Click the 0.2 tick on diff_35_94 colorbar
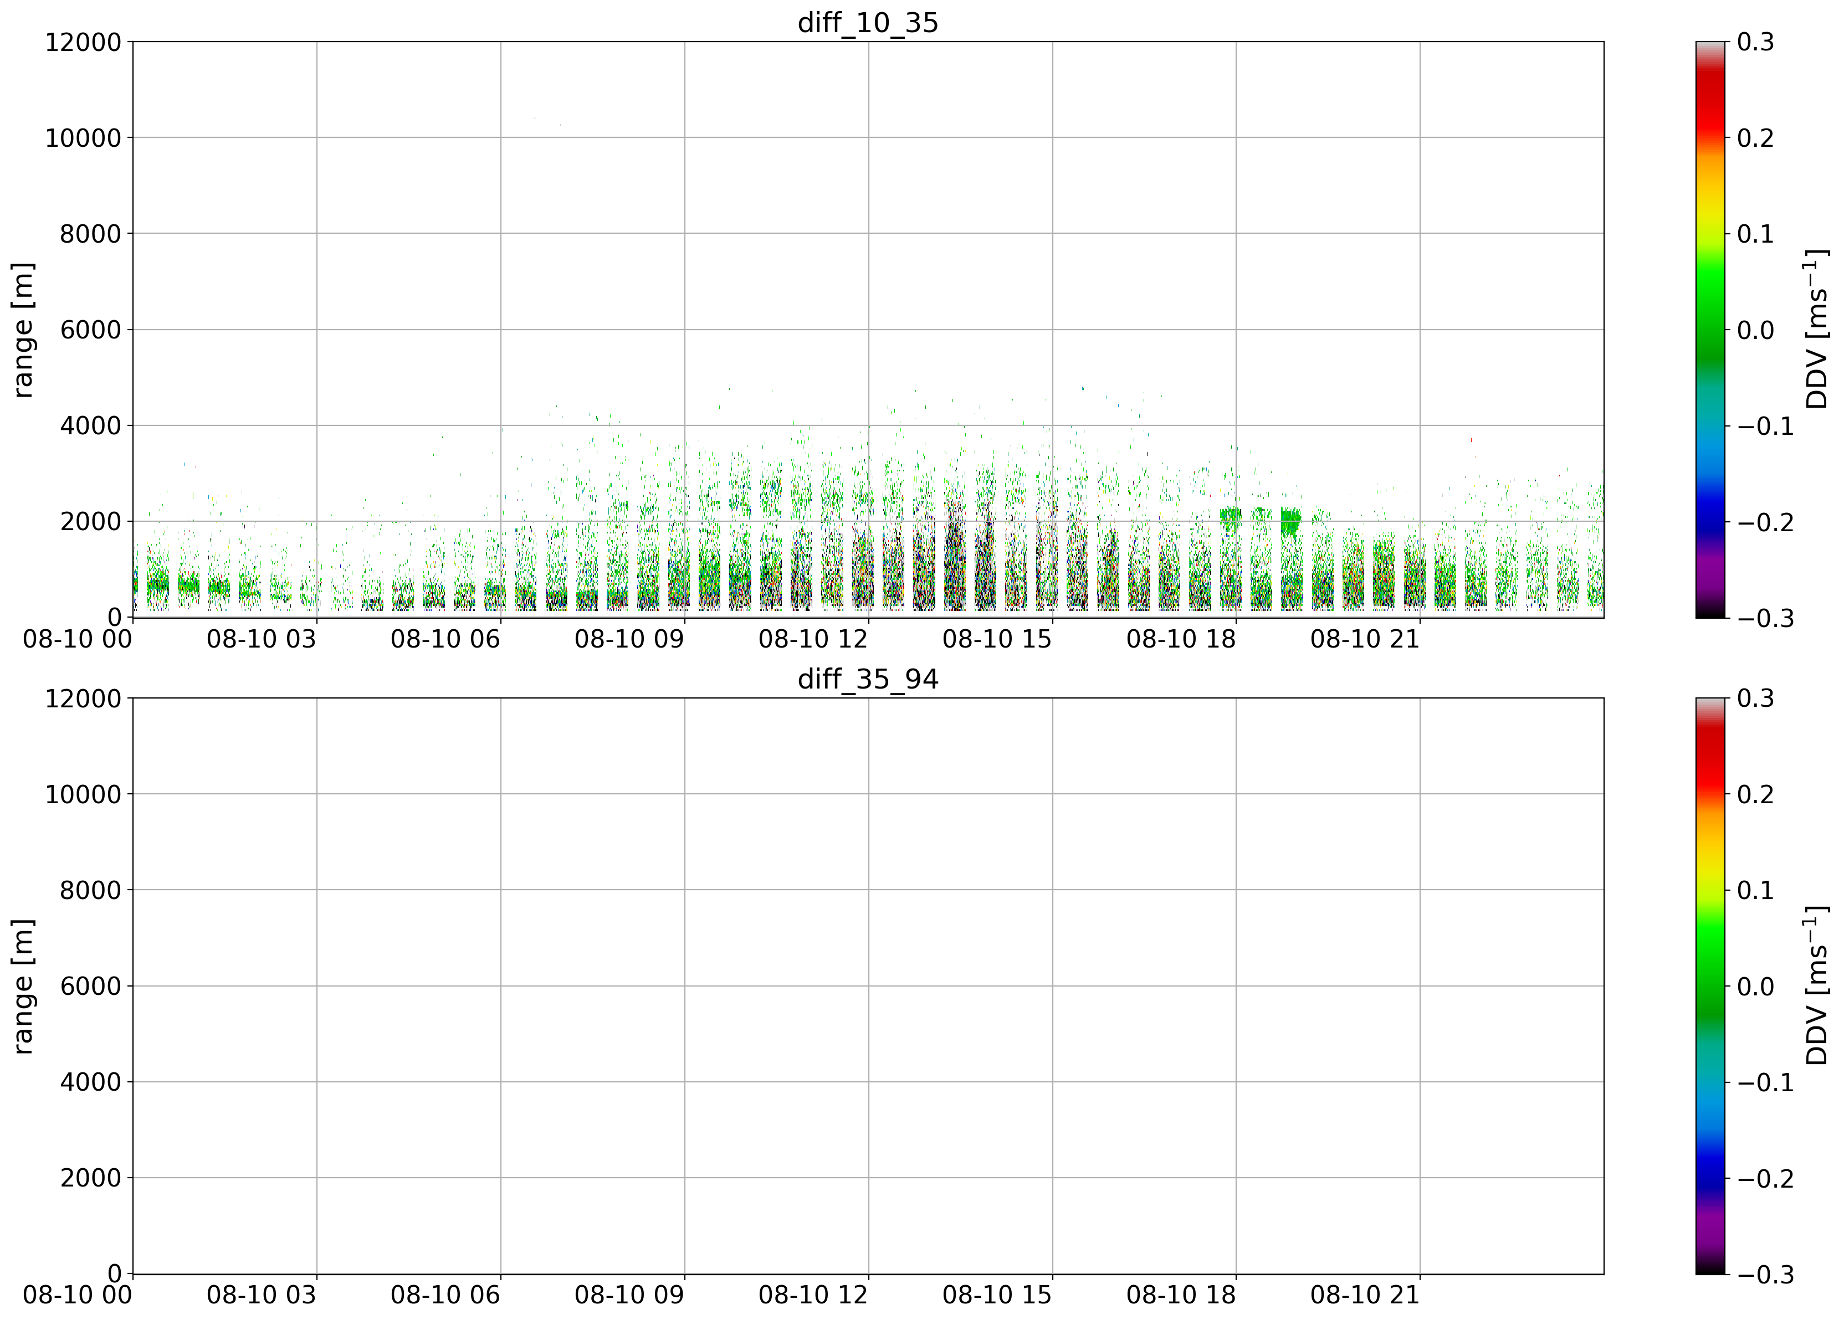Viewport: 1844px width, 1320px height. click(1756, 794)
